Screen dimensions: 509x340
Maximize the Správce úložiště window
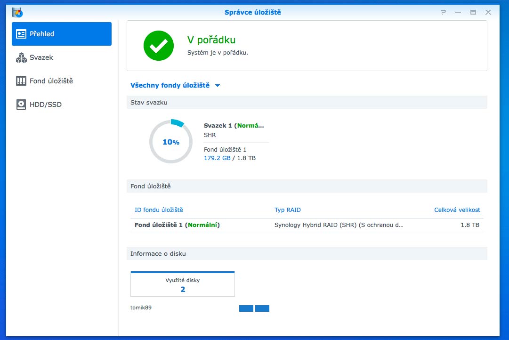(x=473, y=12)
